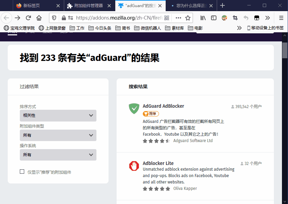Switch to the 您为什么选择退出 tab
Viewport: 288px width, 204px height.
coord(192,6)
